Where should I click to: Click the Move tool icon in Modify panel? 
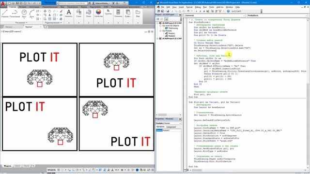45,11
